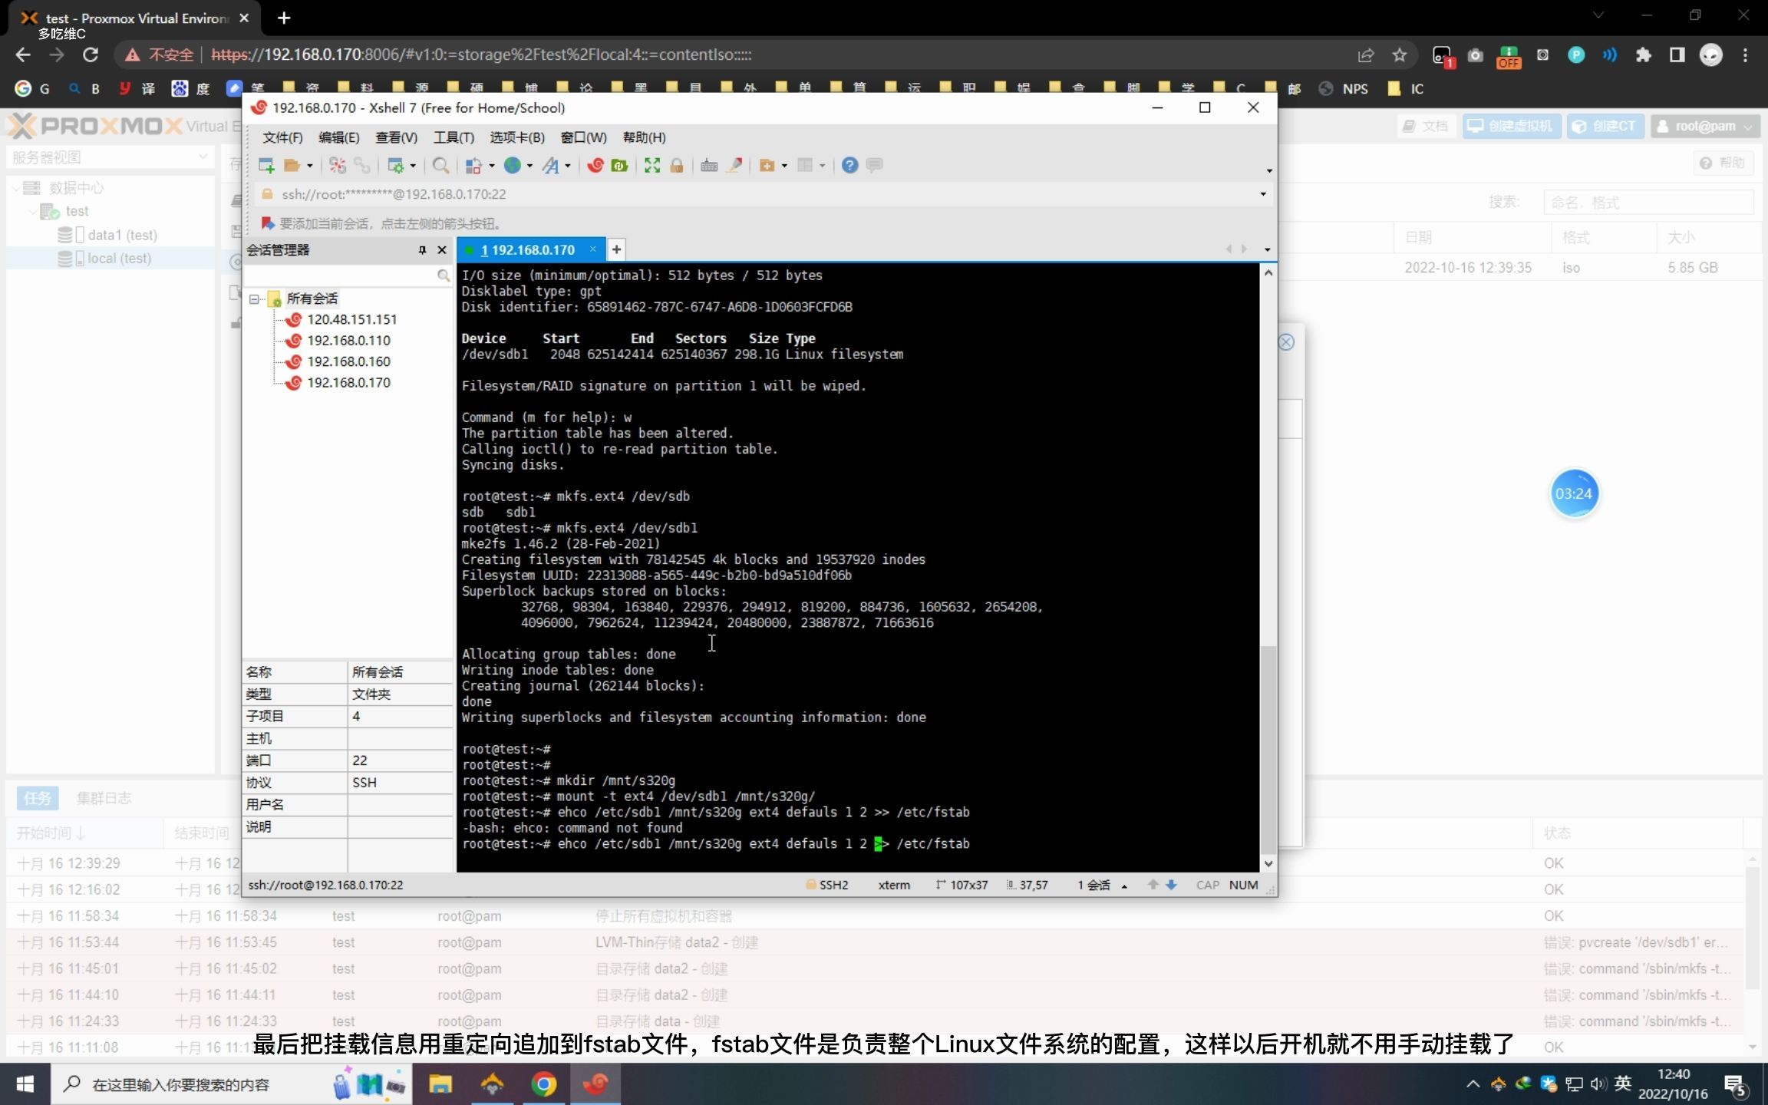Click 创建CT button in Proxmox

[1605, 127]
